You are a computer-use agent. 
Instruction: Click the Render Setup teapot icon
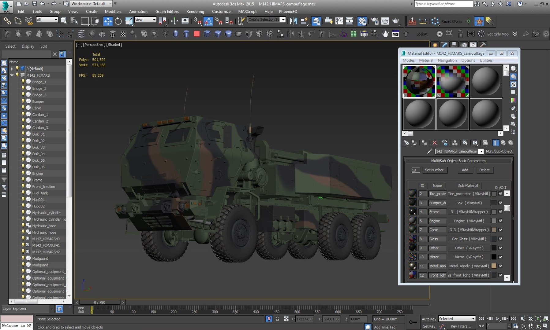pyautogui.click(x=375, y=21)
